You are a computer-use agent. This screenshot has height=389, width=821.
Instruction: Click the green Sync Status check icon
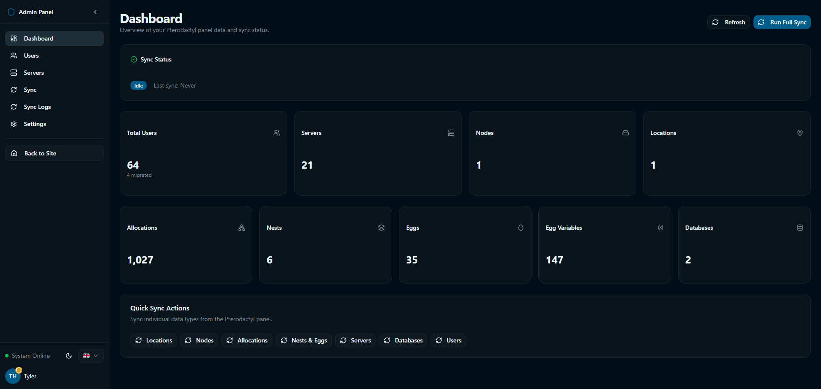point(134,59)
